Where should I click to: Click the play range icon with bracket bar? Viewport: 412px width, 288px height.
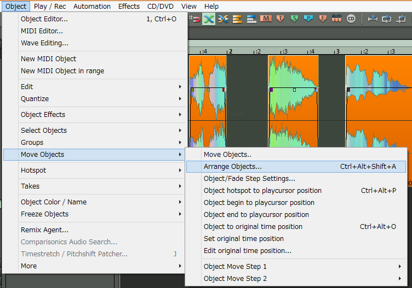tap(373, 19)
